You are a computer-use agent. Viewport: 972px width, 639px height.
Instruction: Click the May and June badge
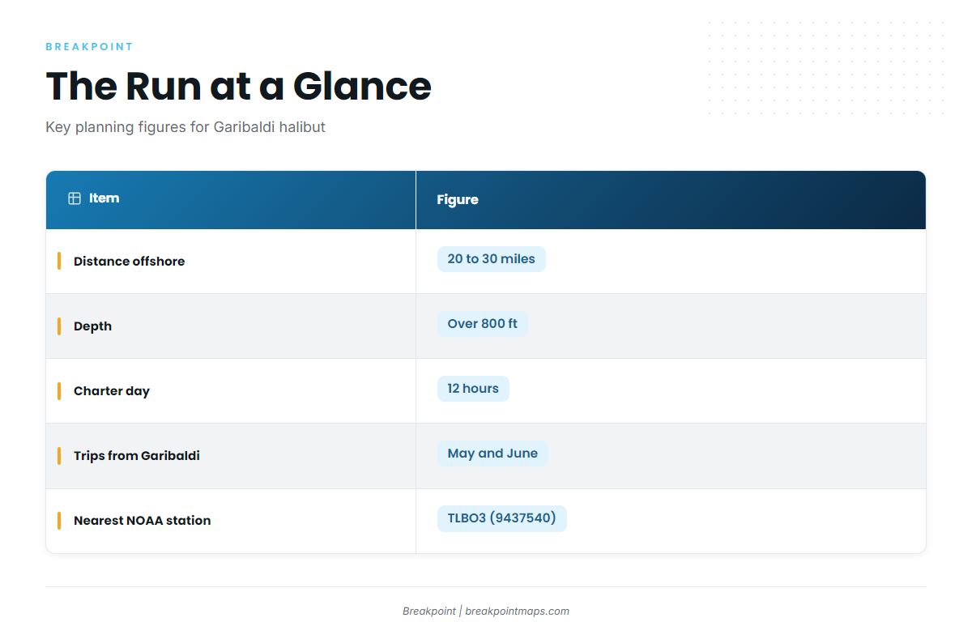click(492, 454)
